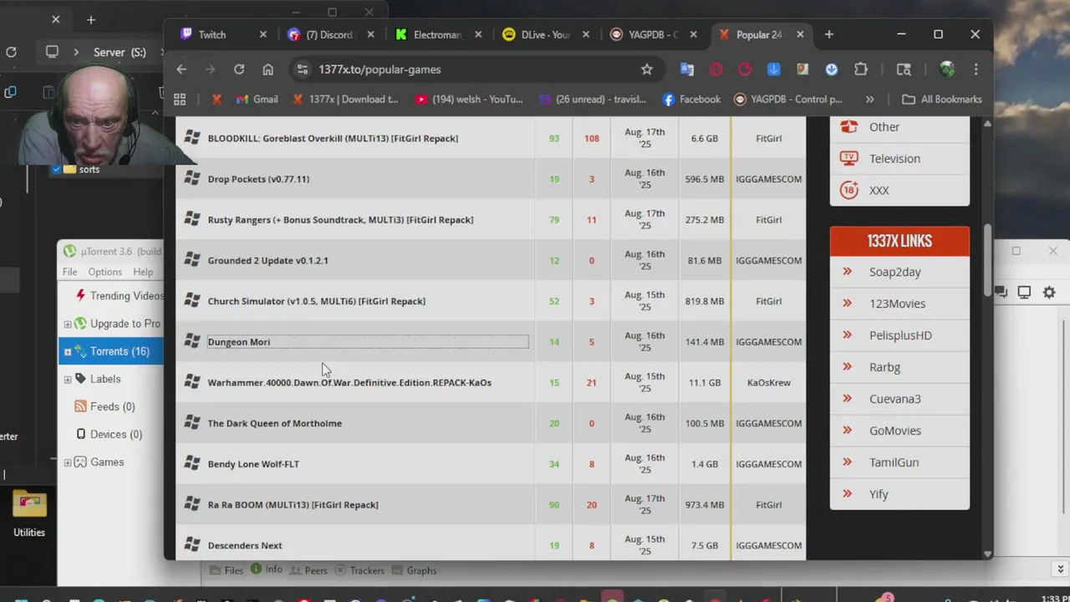Open the PelisplusHD link
1070x602 pixels.
point(900,335)
